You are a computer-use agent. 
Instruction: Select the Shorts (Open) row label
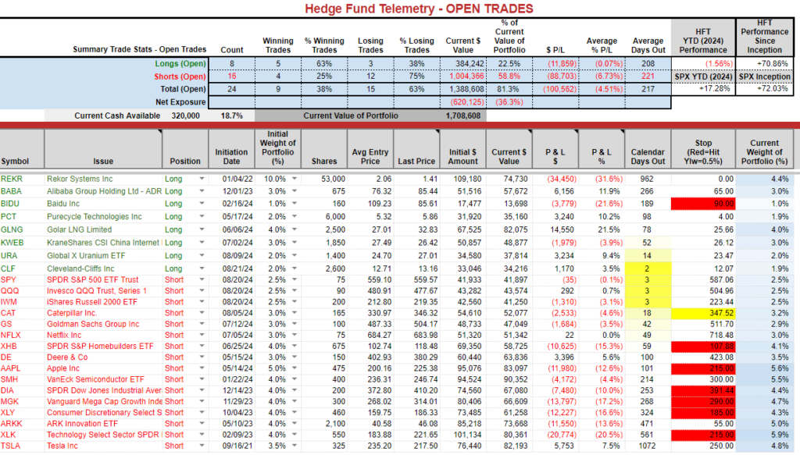tap(180, 76)
